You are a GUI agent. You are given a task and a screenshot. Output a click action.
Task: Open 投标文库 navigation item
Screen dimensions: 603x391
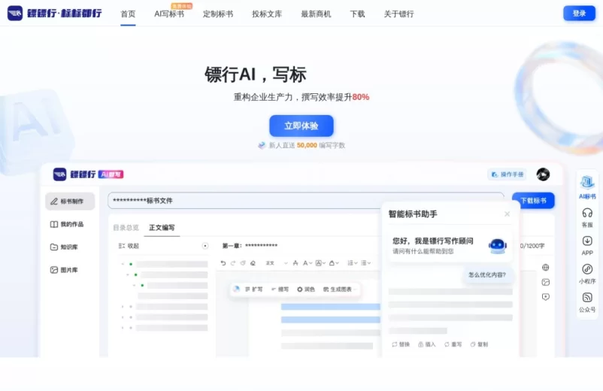click(x=267, y=14)
